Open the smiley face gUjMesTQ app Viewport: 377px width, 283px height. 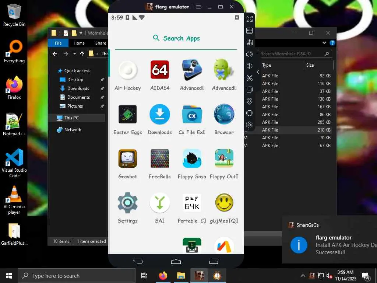pos(224,208)
